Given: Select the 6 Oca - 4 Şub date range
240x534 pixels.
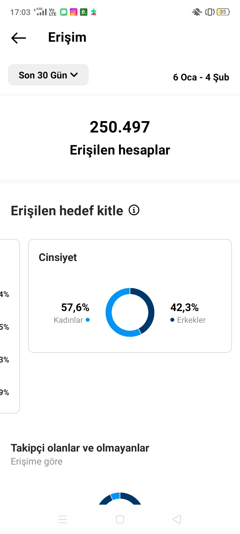Looking at the screenshot, I should (201, 77).
